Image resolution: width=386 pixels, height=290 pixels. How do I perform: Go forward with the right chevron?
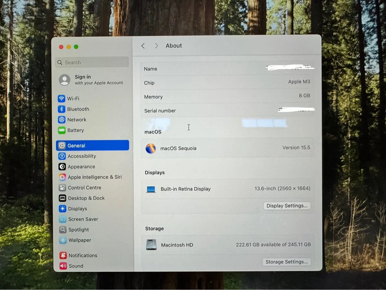(x=156, y=46)
